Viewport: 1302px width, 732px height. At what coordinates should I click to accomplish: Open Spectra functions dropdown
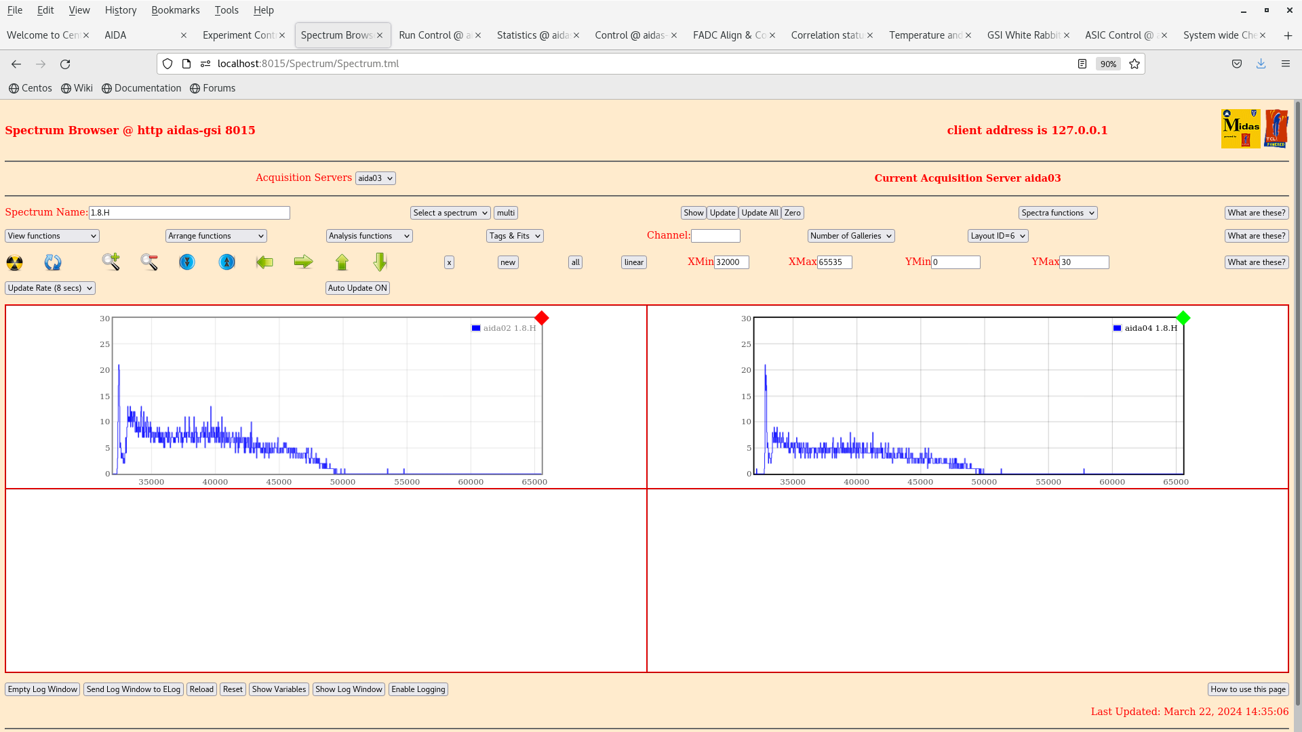pyautogui.click(x=1058, y=213)
